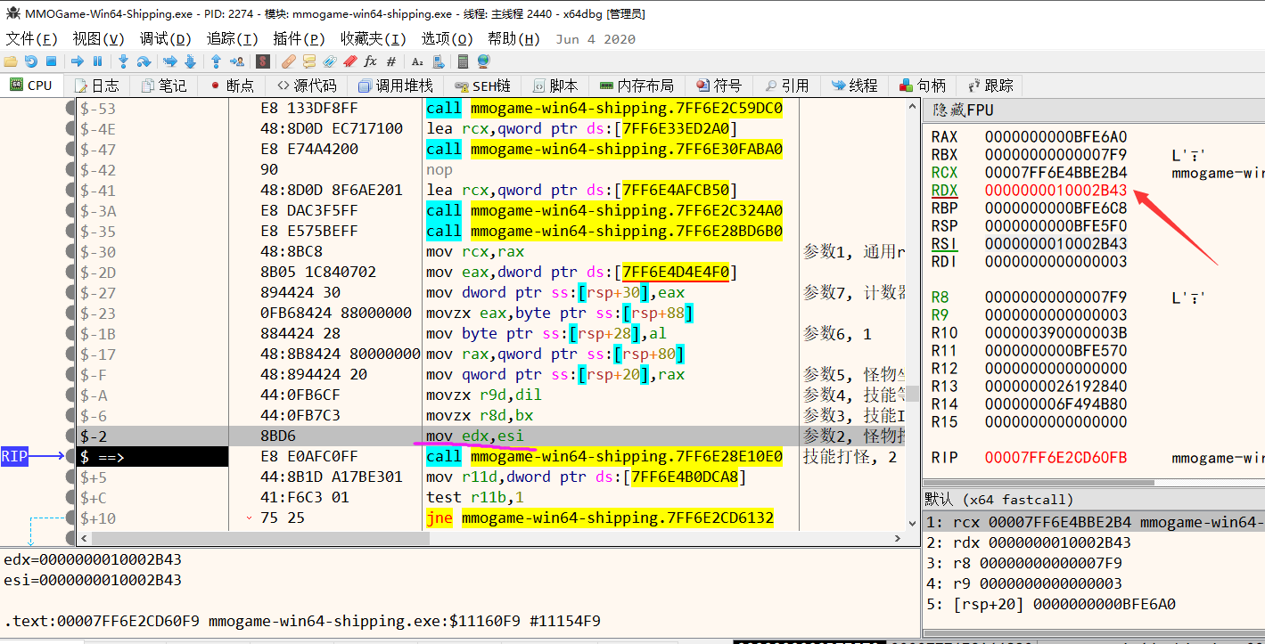Show labels tag icon
The height and width of the screenshot is (644, 1265).
tap(330, 61)
